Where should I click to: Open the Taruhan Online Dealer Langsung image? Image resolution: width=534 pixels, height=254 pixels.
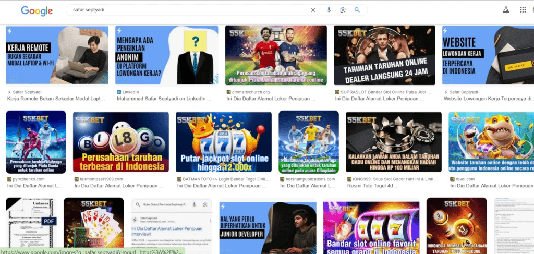pyautogui.click(x=384, y=55)
